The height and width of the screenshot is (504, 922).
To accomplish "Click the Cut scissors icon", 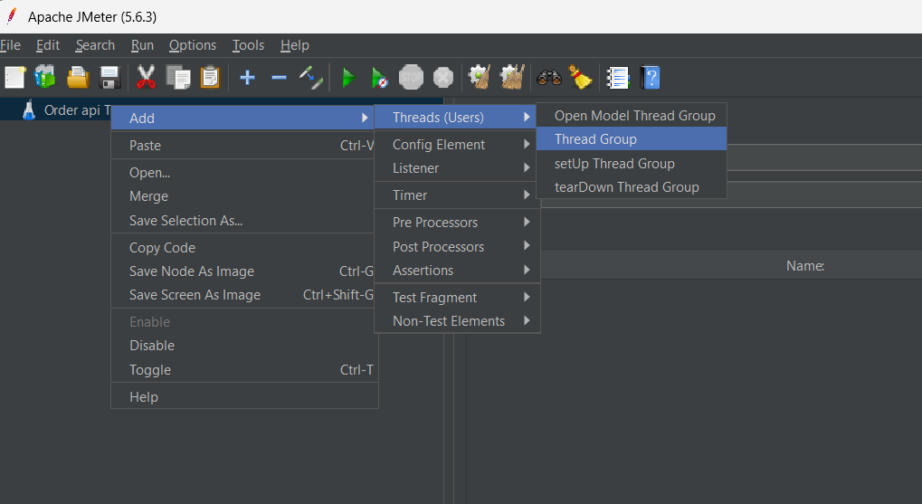I will [x=146, y=77].
